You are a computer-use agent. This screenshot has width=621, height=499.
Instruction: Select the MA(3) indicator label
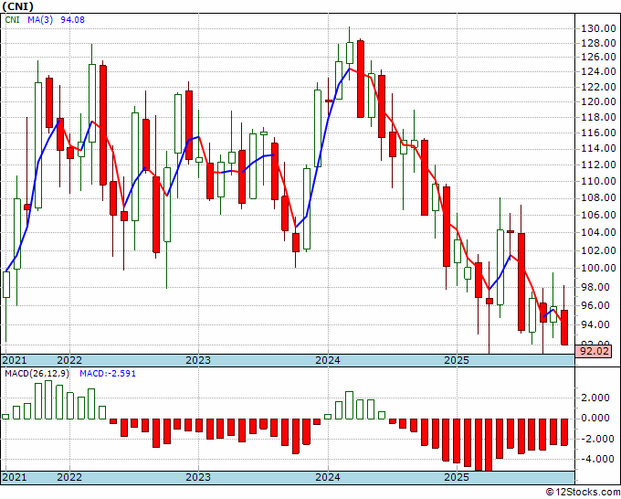[x=40, y=20]
